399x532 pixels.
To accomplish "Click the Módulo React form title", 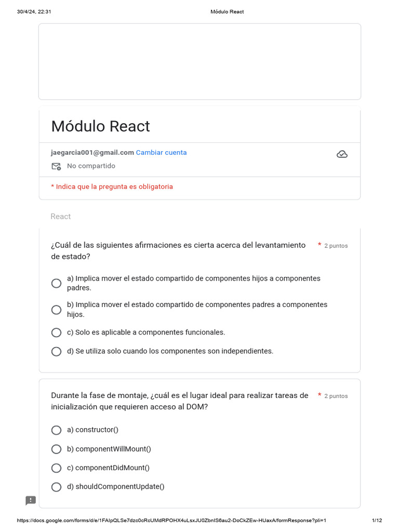I will (x=100, y=126).
